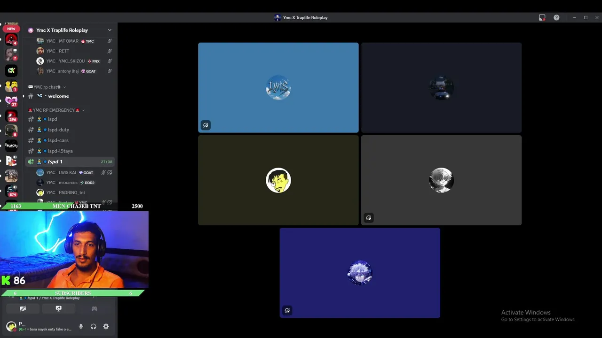Collapse the YMC RP EMERGENCY category

pos(56,110)
